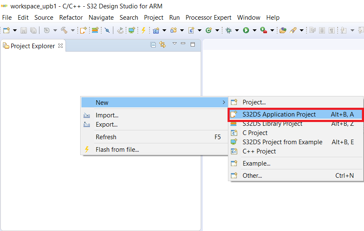
Task: Open the Source menu
Action: 44,18
